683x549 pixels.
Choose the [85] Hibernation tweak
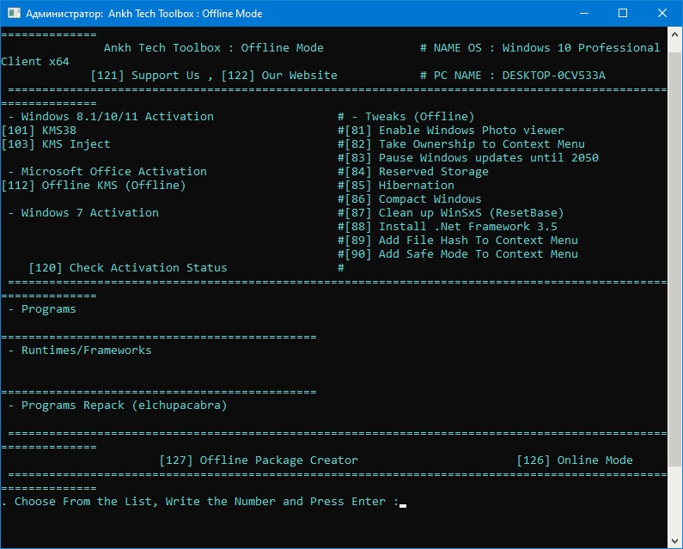[x=399, y=186]
